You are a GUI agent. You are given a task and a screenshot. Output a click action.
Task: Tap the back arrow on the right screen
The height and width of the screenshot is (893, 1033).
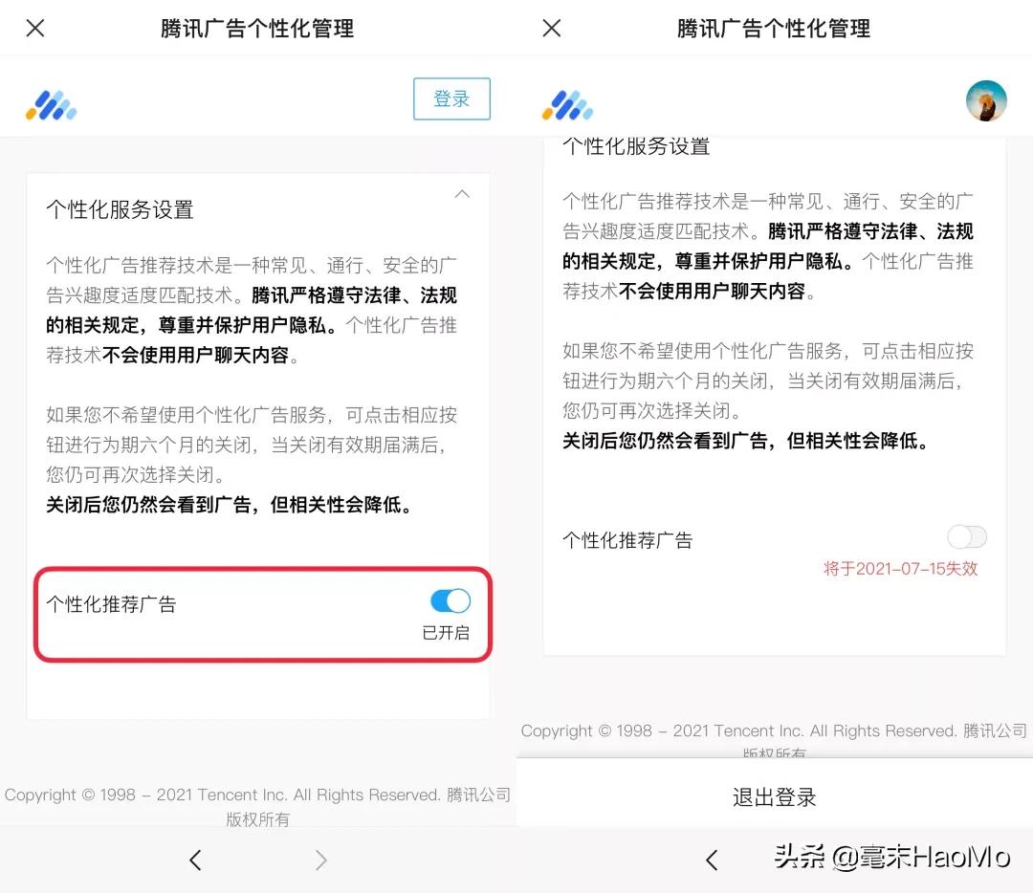point(712,860)
